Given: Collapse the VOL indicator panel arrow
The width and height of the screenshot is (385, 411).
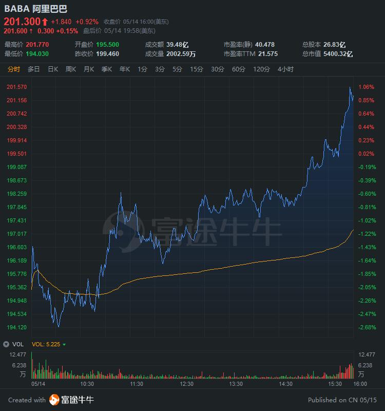Looking at the screenshot, I should 6,344.
